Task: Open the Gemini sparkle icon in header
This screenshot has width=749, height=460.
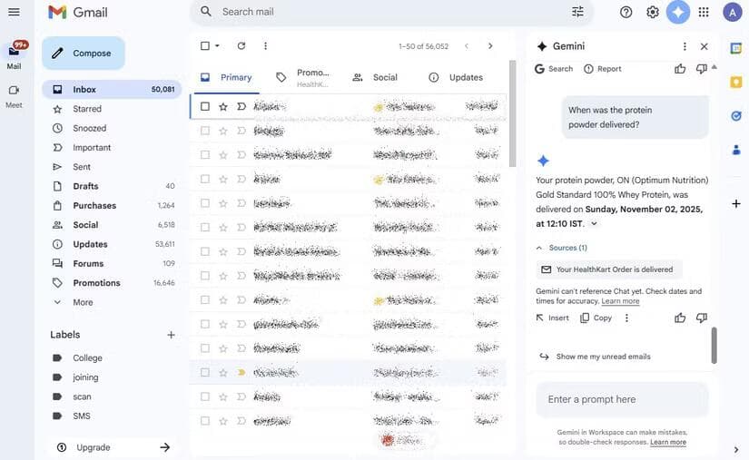Action: [x=678, y=12]
